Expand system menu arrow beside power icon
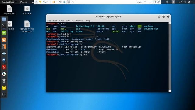This screenshot has width=195, height=110. click(192, 2)
